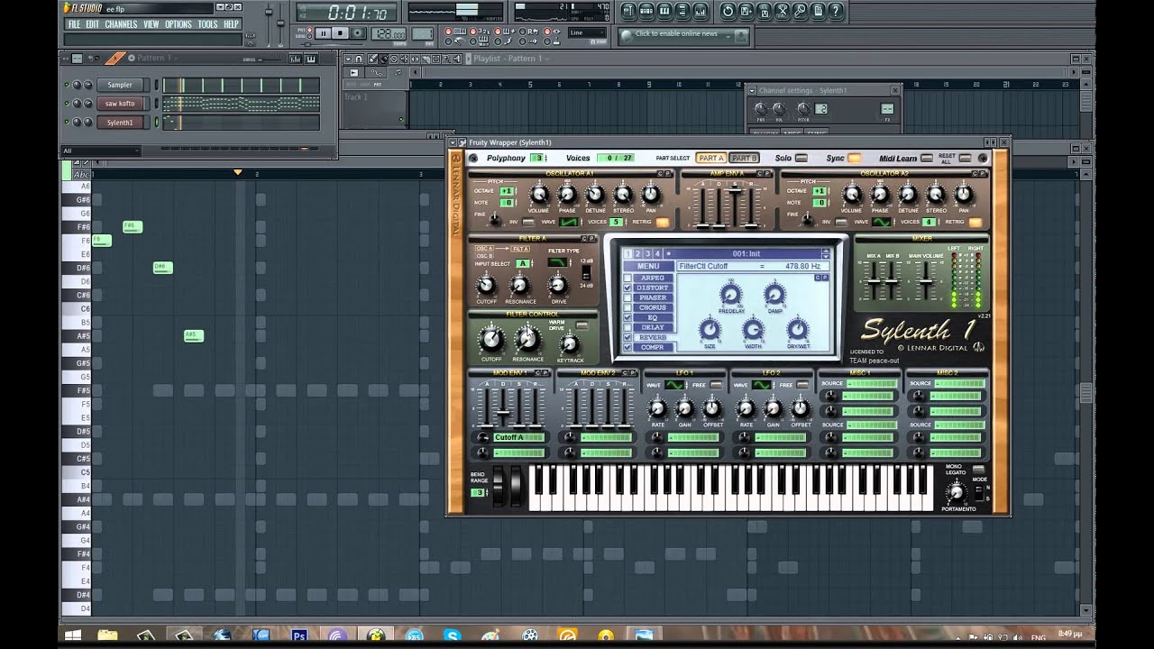The image size is (1154, 649).
Task: Click to enable online news bar
Action: [x=683, y=34]
